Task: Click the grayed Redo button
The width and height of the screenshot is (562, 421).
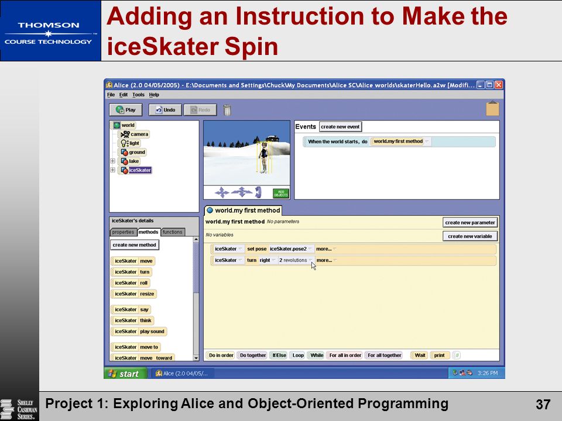Action: click(x=200, y=110)
